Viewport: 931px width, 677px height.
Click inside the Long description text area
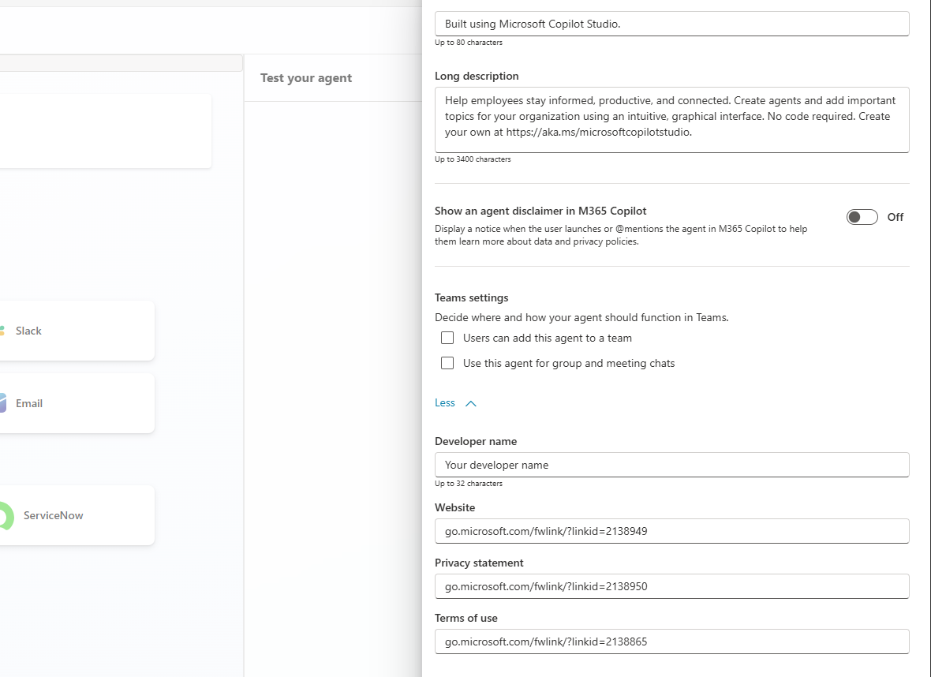(x=671, y=120)
